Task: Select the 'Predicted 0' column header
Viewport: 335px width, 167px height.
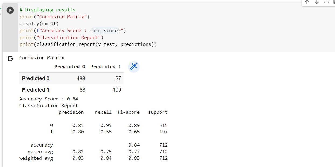Action: pos(70,67)
